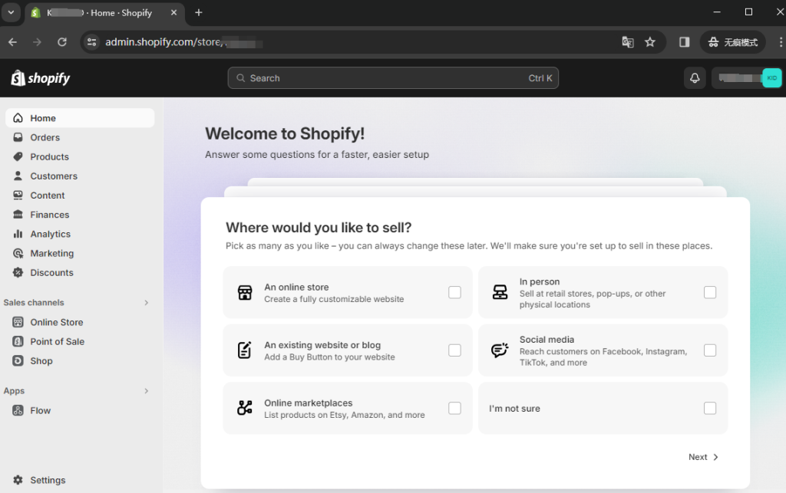Click the existing website or blog edit icon

(245, 350)
